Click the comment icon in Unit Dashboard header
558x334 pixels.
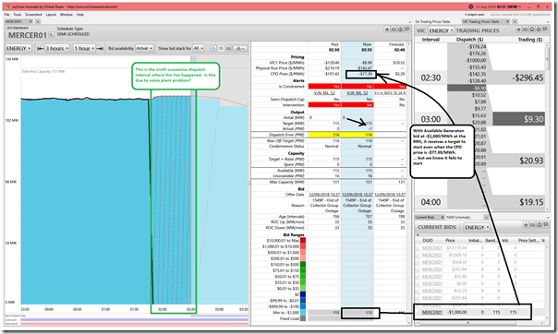coord(406,30)
